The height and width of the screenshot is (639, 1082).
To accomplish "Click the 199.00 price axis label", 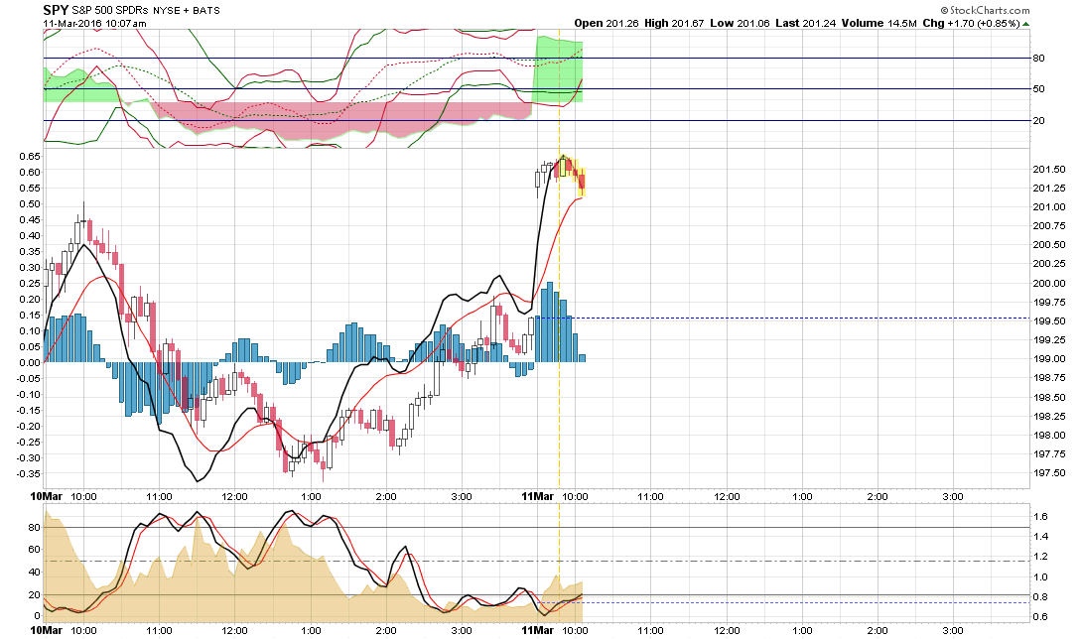I will tap(1049, 359).
